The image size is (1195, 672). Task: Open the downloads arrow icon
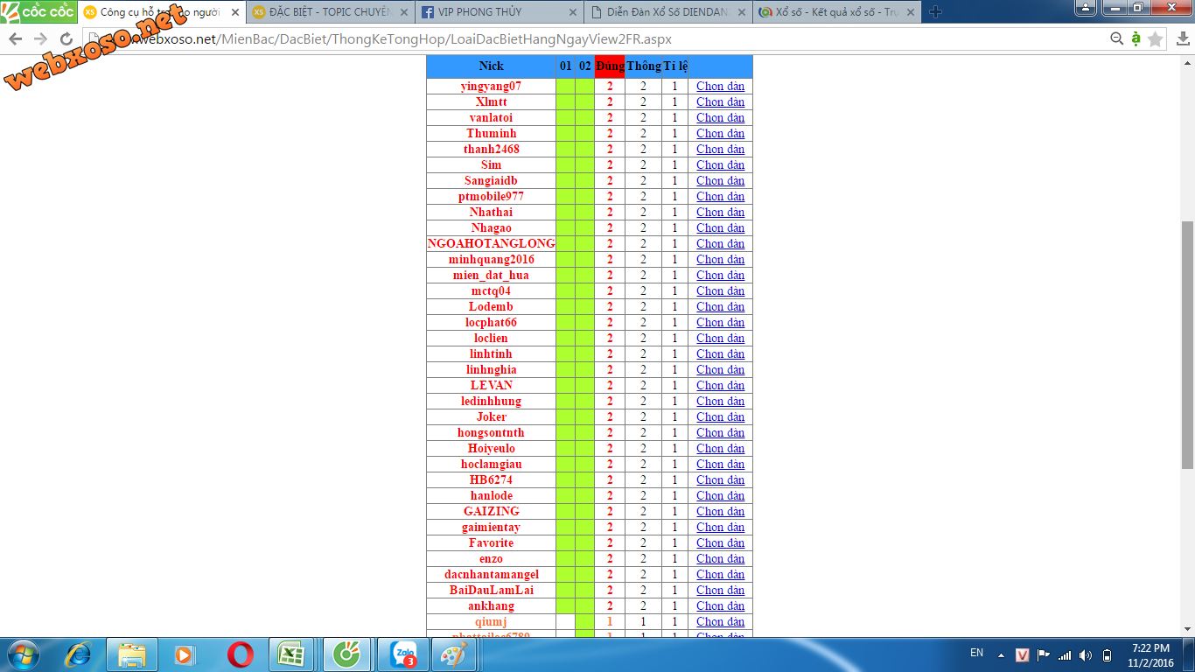1183,38
